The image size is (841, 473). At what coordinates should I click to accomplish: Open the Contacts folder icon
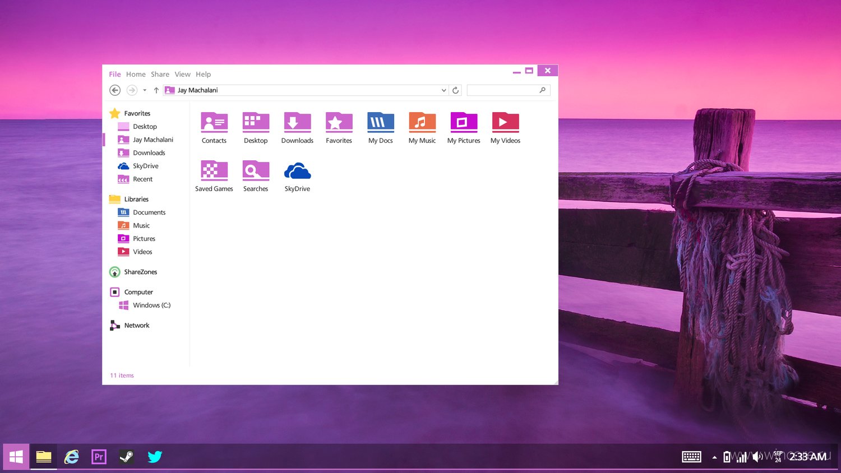coord(214,122)
